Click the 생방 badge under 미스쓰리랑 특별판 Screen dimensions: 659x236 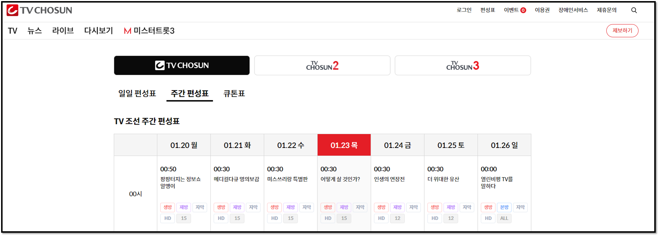click(274, 207)
